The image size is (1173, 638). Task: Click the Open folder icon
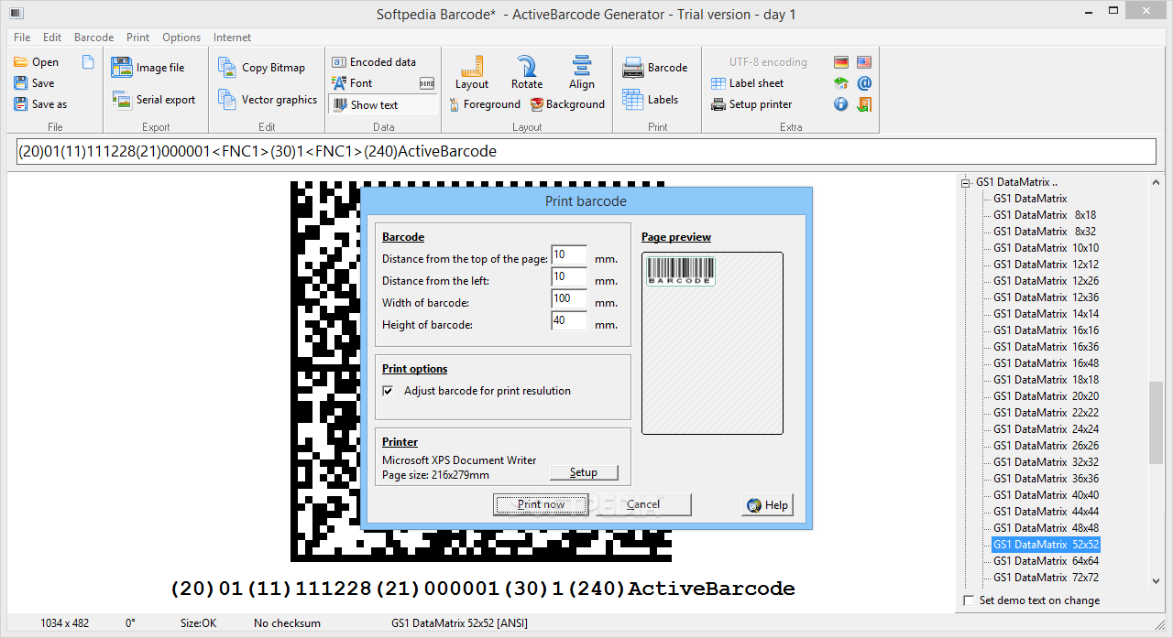[x=21, y=62]
